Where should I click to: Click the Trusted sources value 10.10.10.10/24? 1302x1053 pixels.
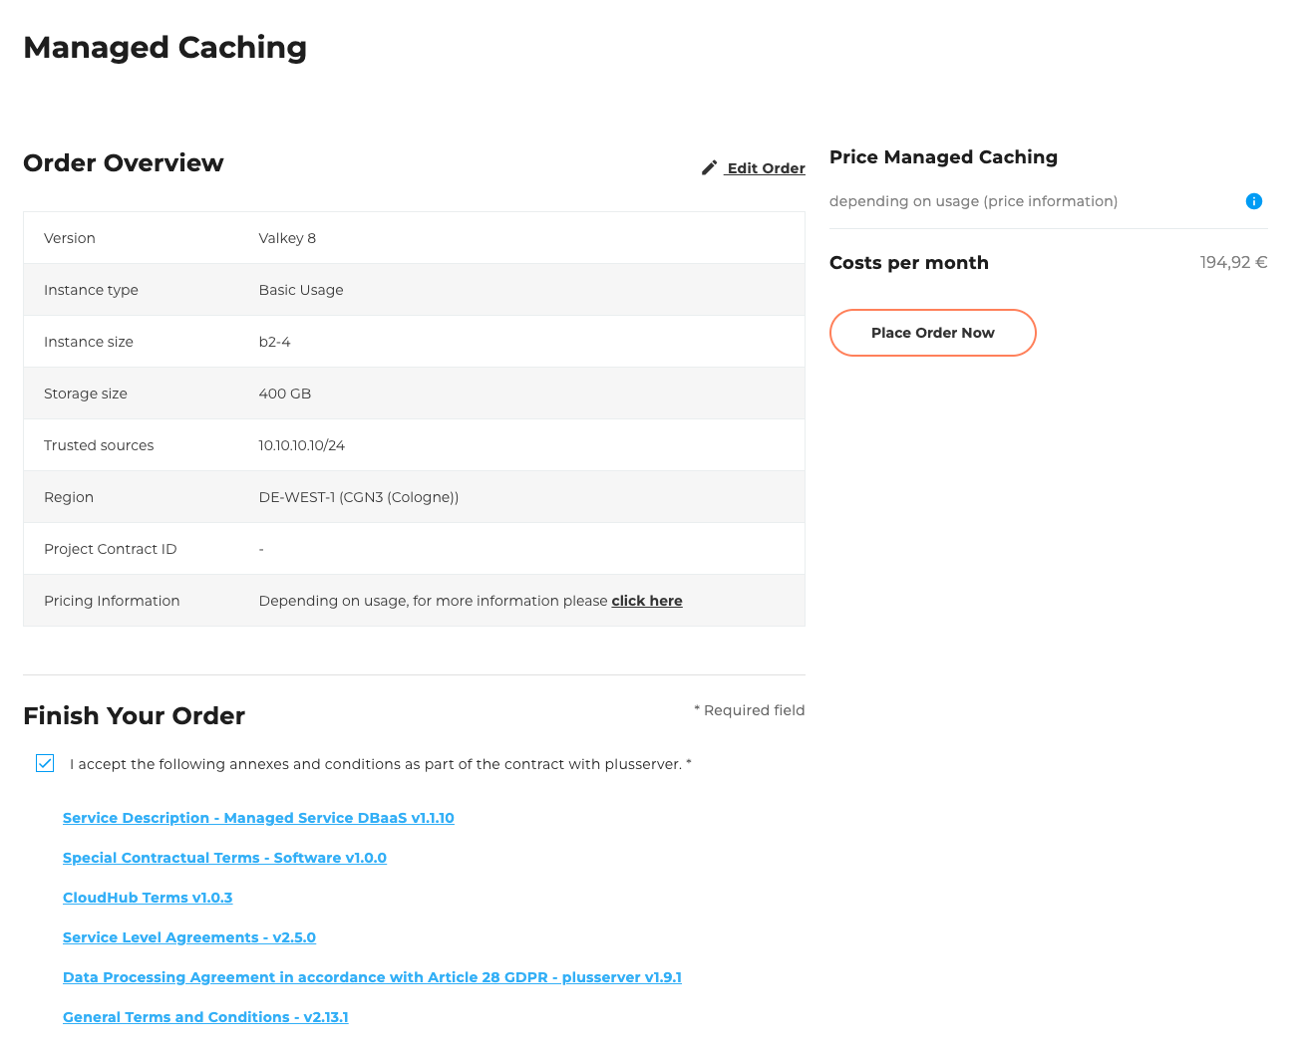[302, 444]
